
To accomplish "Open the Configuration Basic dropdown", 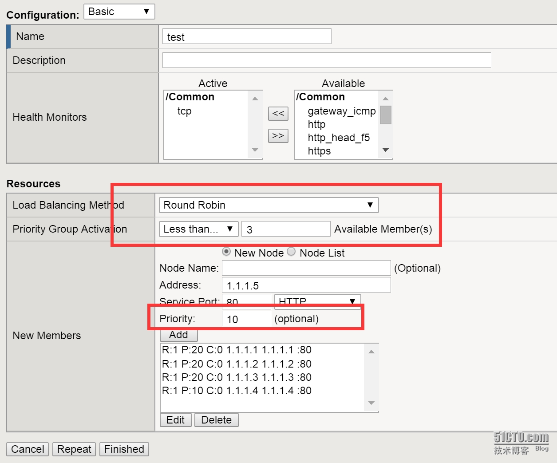I will (119, 12).
